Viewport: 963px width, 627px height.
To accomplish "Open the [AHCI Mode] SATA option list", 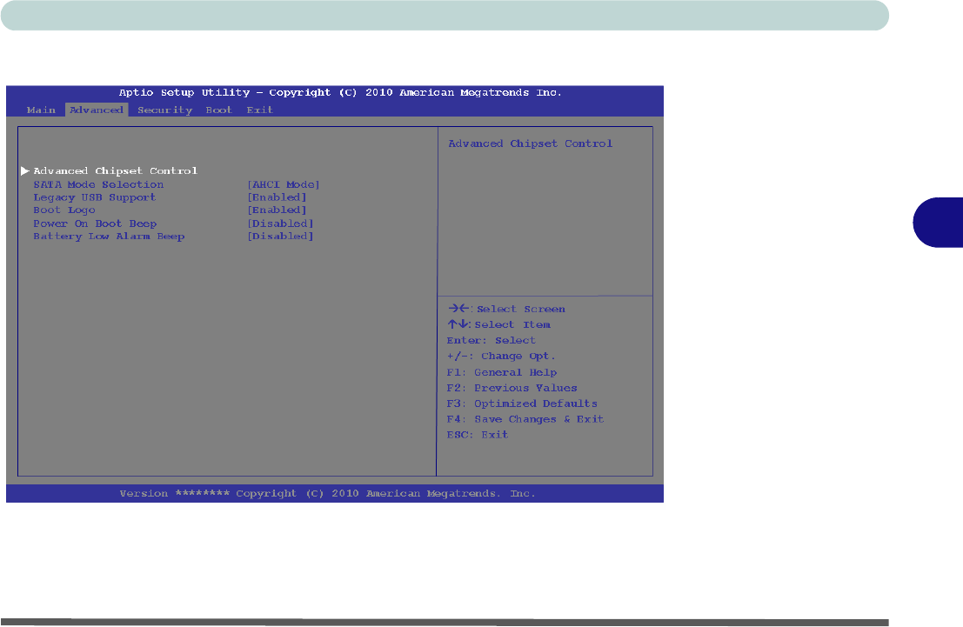I will tap(284, 184).
